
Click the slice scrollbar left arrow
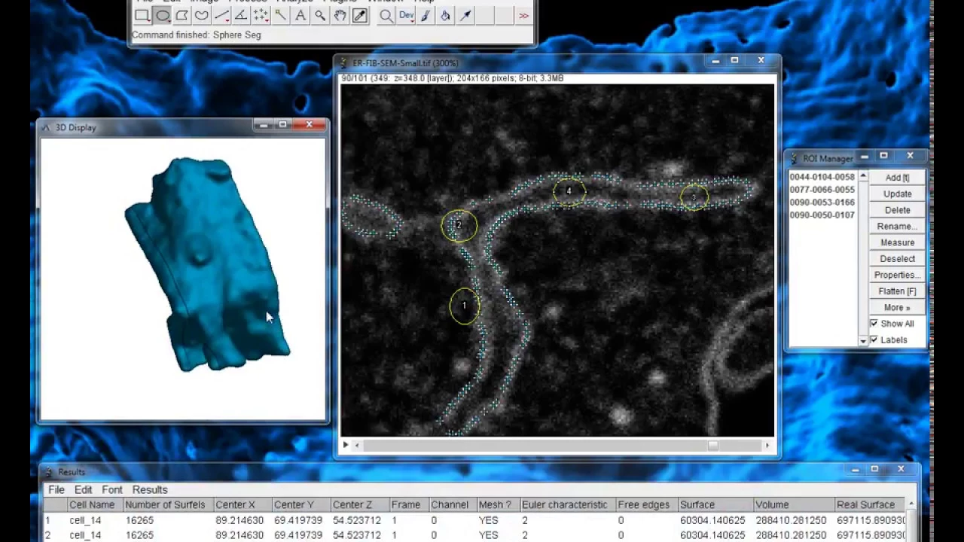pyautogui.click(x=357, y=446)
